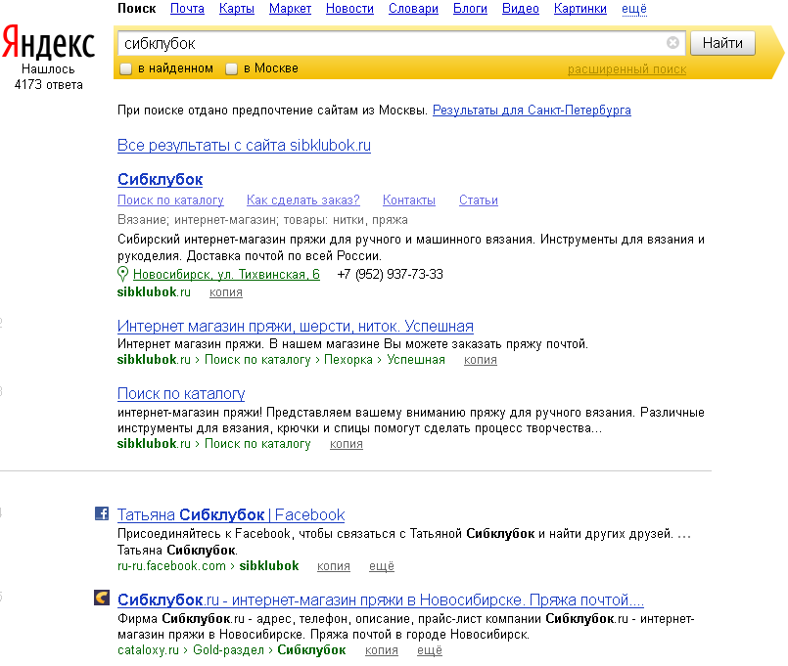Click the phone number +7 (952) 937-73-33

pyautogui.click(x=390, y=274)
